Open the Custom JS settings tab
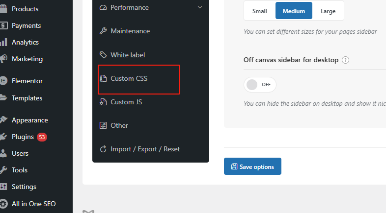386x213 pixels. (126, 102)
